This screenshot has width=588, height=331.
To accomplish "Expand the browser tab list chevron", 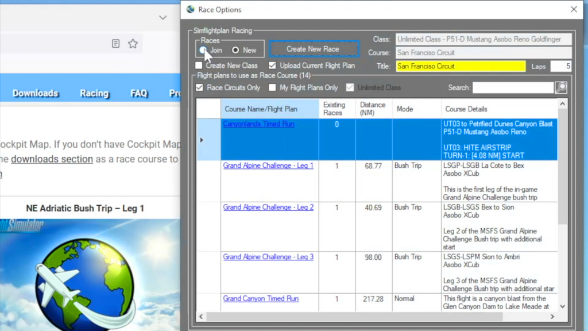I will click(163, 18).
